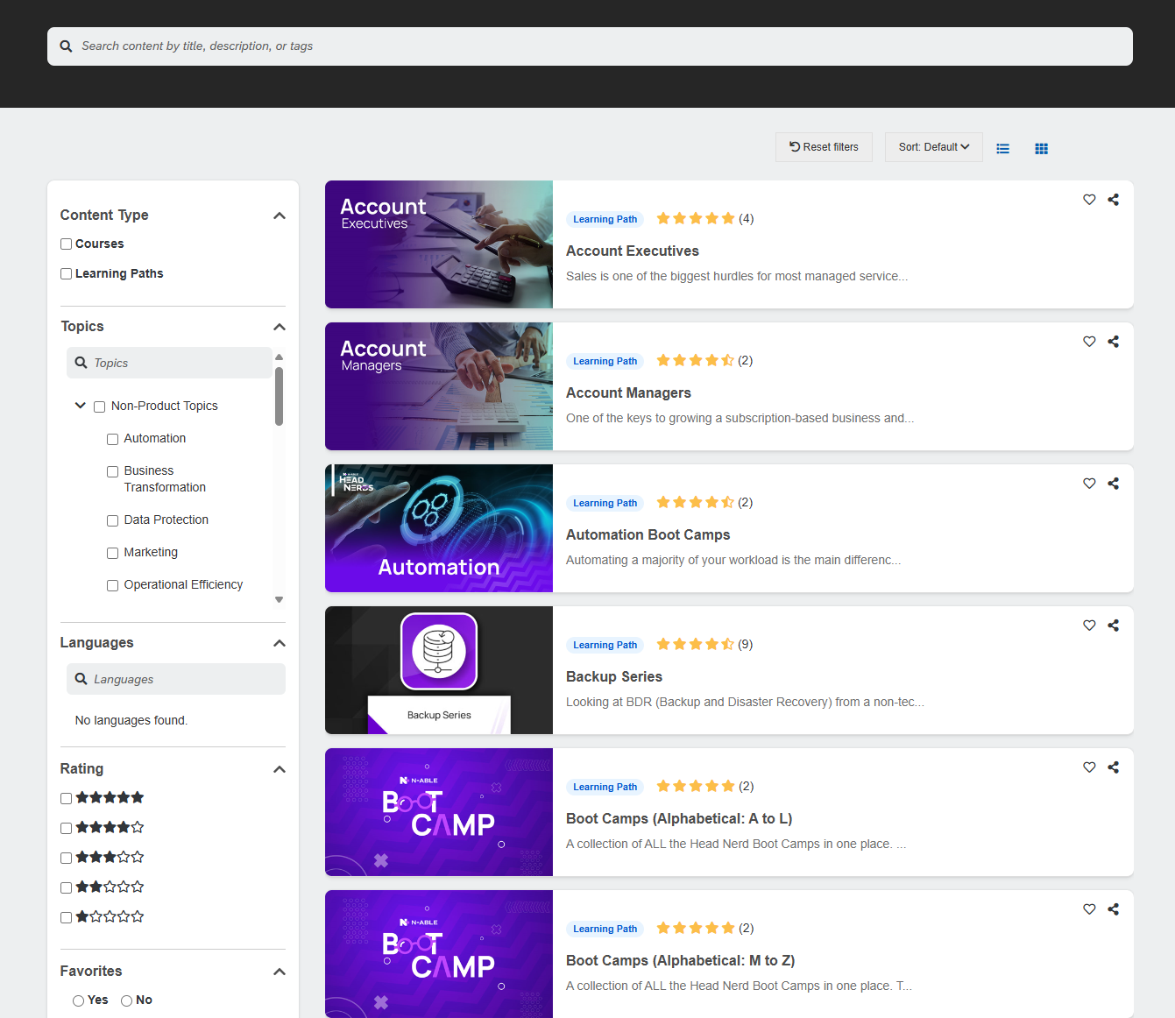Share the Backup Series learning path

coord(1113,626)
